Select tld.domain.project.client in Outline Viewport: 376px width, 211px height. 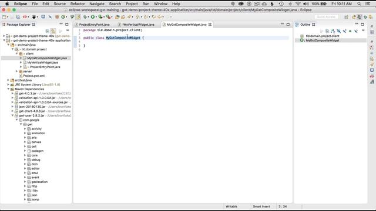point(323,36)
